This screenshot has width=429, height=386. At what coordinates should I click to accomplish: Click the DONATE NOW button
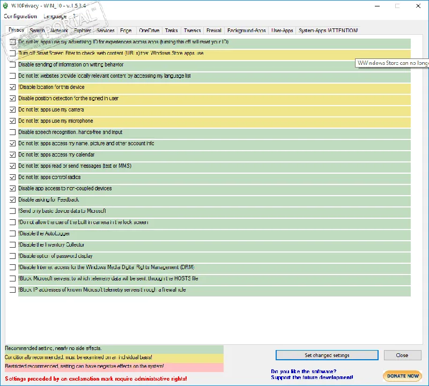pos(403,376)
